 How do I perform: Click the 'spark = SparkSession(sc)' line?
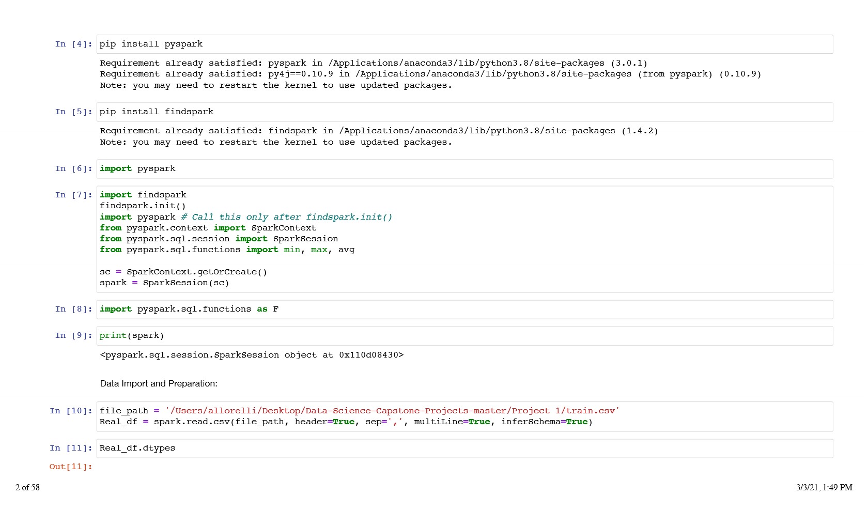click(x=164, y=283)
